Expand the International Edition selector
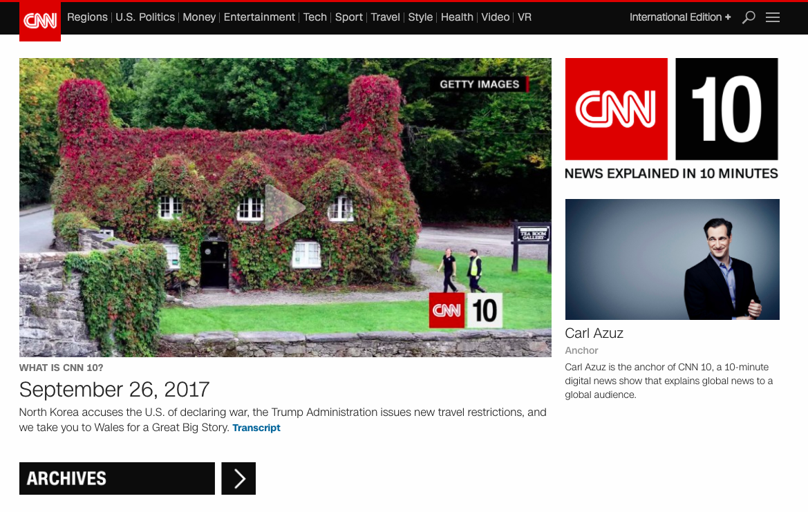The width and height of the screenshot is (808, 512). point(679,17)
